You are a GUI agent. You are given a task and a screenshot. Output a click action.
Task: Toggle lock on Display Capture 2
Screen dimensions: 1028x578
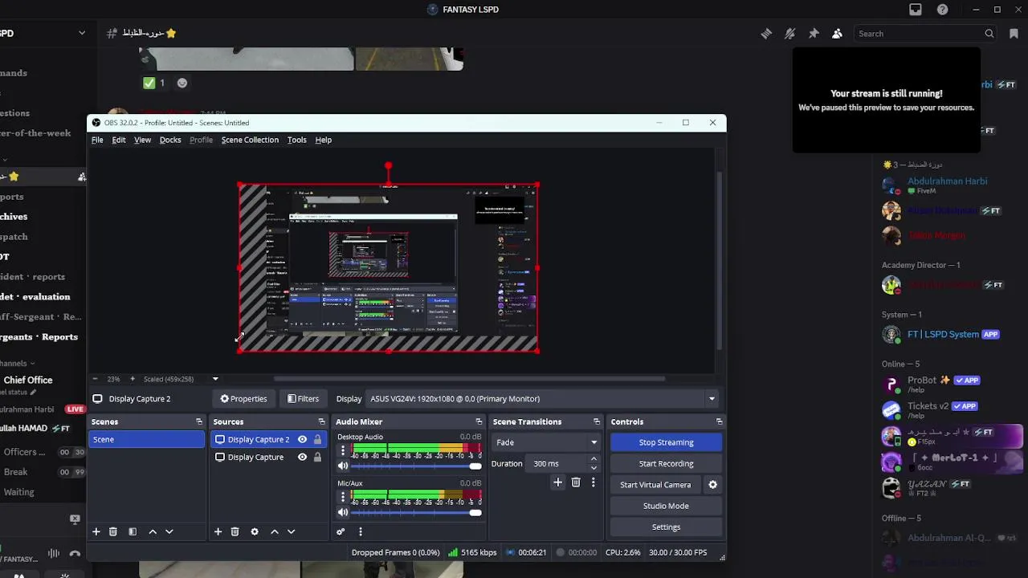tap(317, 439)
